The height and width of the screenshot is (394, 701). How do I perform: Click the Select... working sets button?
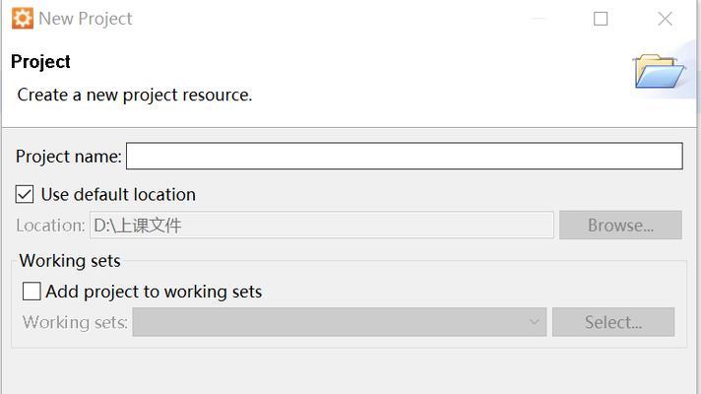click(613, 321)
